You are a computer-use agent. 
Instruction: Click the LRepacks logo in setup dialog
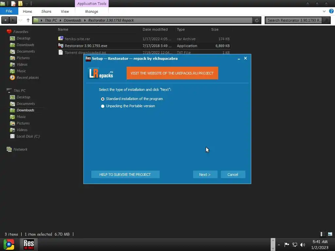click(x=101, y=73)
